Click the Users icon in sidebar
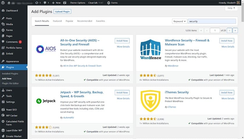 coord(3,90)
